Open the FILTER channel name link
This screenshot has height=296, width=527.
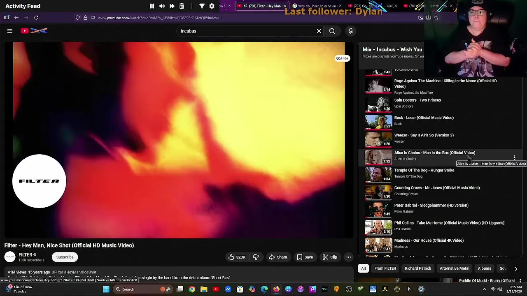click(x=25, y=255)
